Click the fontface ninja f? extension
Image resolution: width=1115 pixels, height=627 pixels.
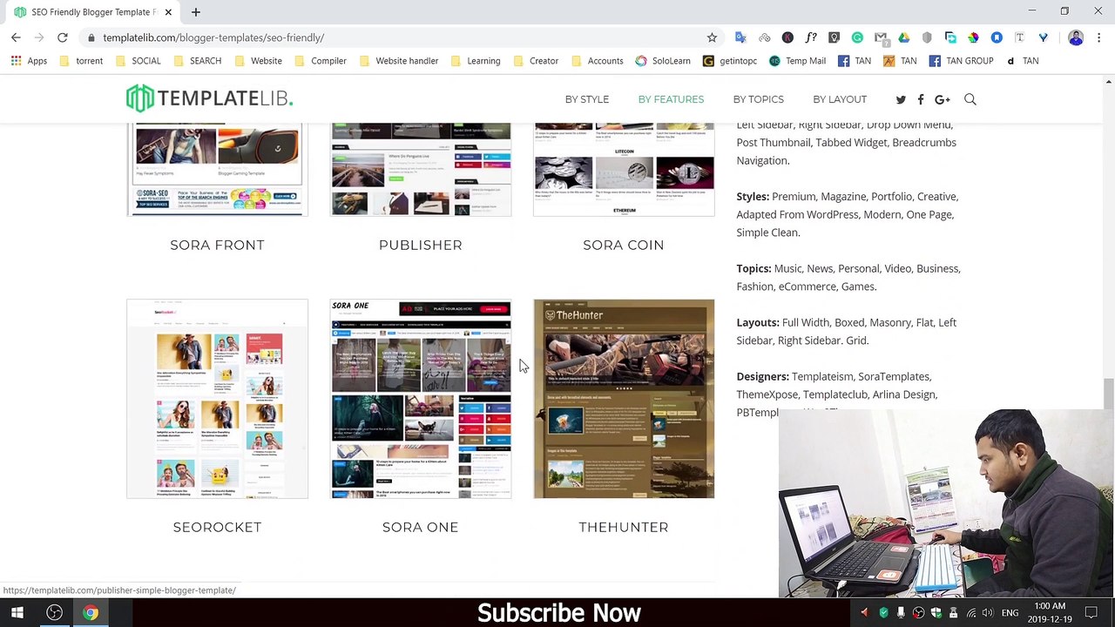pyautogui.click(x=811, y=37)
